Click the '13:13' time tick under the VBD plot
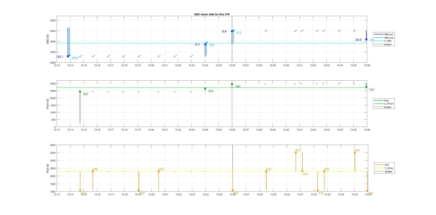The width and height of the screenshot is (436, 215). click(57, 65)
